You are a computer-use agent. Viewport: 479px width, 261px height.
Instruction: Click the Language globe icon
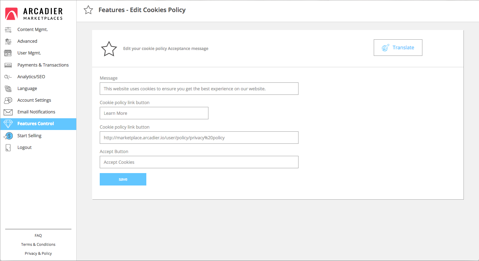point(8,89)
